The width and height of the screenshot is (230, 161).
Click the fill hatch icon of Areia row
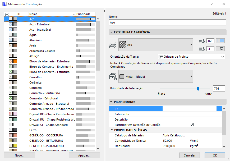(11, 45)
